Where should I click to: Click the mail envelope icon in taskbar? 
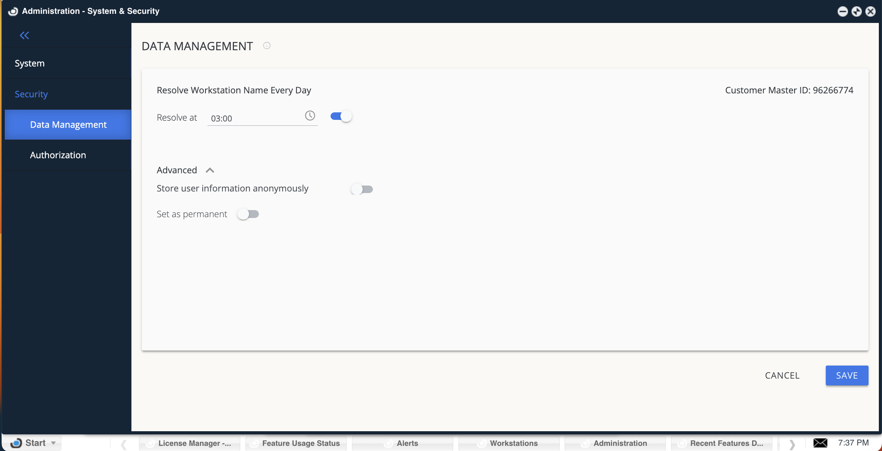pyautogui.click(x=820, y=443)
